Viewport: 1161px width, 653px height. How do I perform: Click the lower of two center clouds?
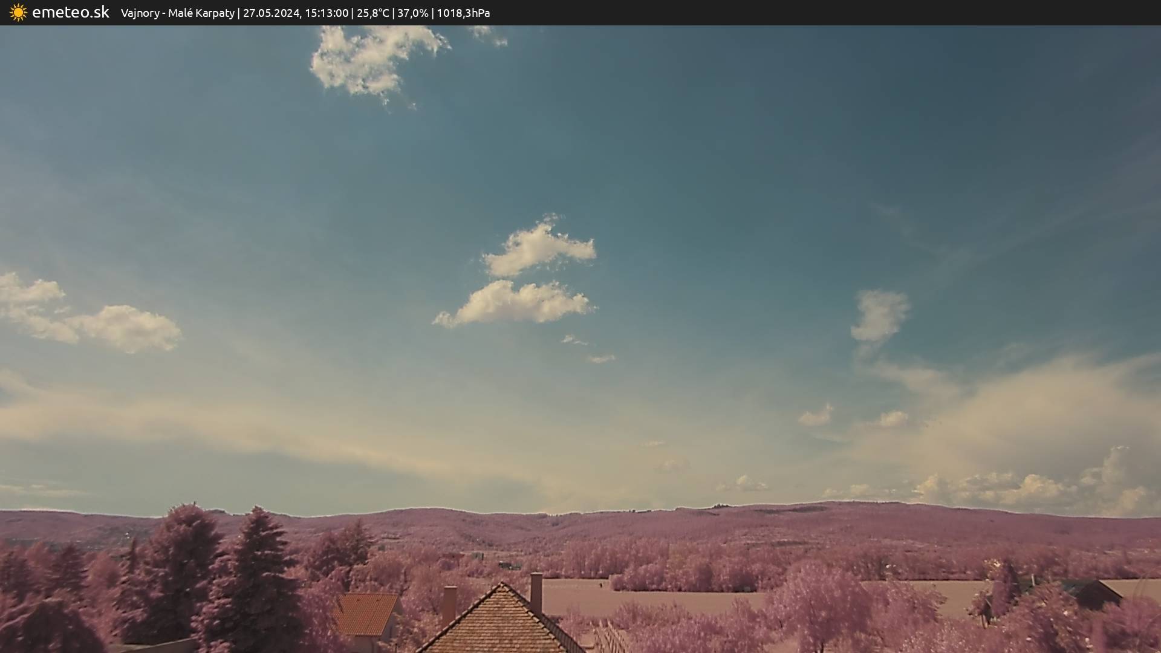(514, 304)
